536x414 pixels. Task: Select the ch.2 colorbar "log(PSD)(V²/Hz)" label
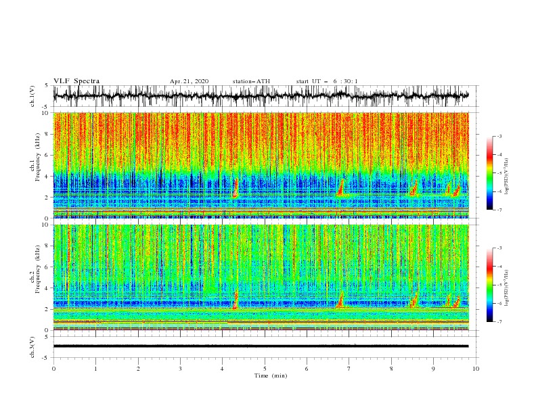pos(506,288)
